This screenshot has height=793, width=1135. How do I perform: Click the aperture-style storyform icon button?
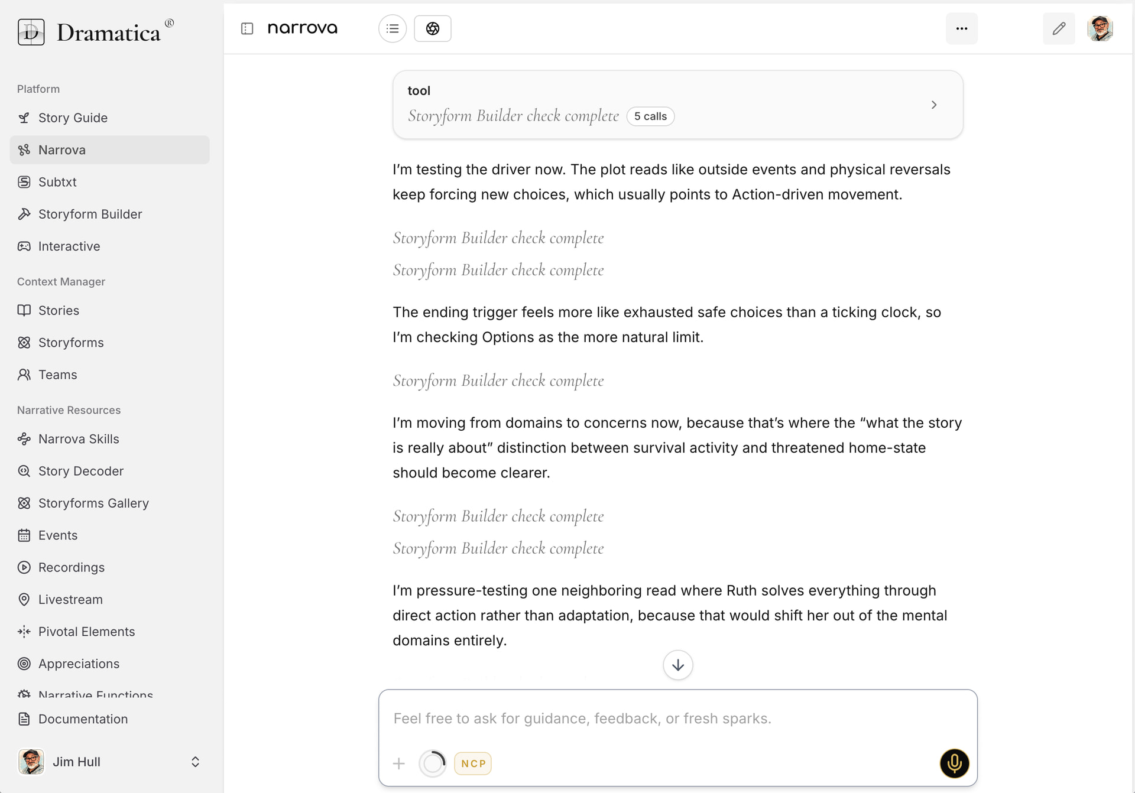click(x=432, y=28)
